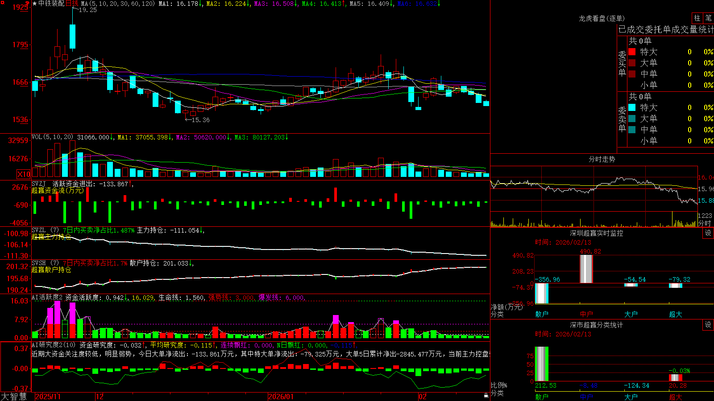Click the 大智慧 logo in bottom corner
Viewport: 714px width, 401px height.
(14, 397)
